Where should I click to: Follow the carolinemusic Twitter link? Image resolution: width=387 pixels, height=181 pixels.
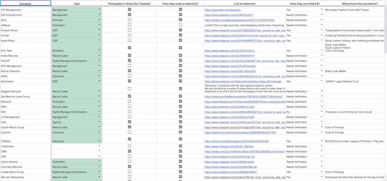click(240, 132)
